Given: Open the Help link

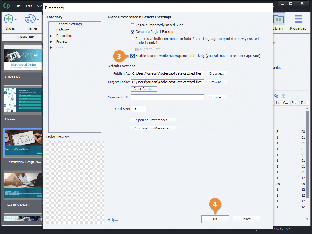Looking at the screenshot, I should click(x=113, y=220).
